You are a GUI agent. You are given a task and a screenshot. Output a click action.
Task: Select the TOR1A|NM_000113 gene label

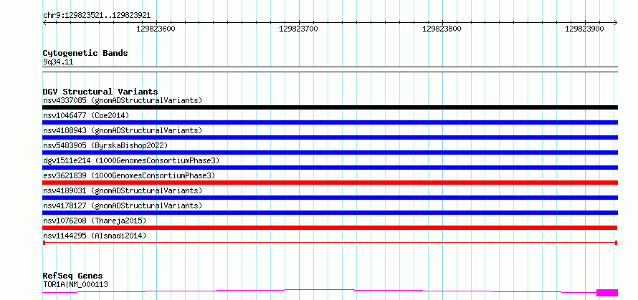click(75, 284)
